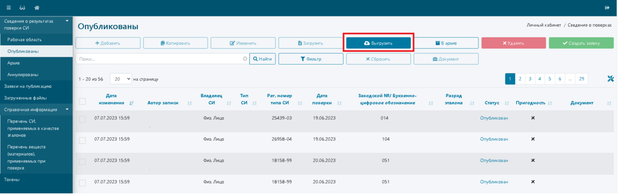
Task: Click the green Создать заявку button
Action: pyautogui.click(x=581, y=43)
